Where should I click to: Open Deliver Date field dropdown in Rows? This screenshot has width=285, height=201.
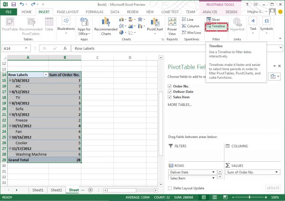(x=213, y=172)
